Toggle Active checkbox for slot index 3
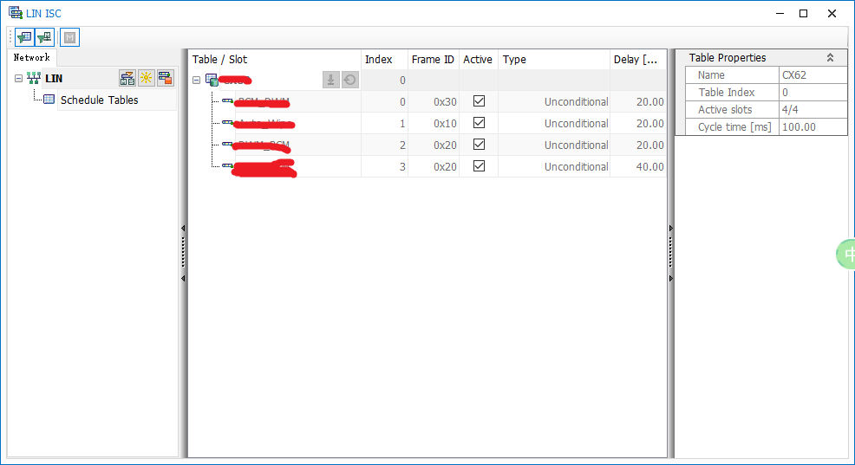The width and height of the screenshot is (855, 465). [x=479, y=166]
